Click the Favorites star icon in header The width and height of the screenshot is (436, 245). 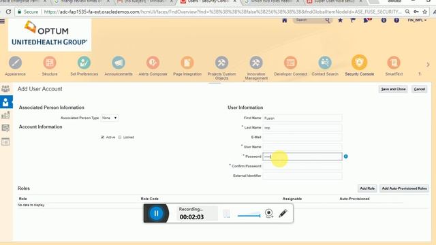(x=341, y=20)
